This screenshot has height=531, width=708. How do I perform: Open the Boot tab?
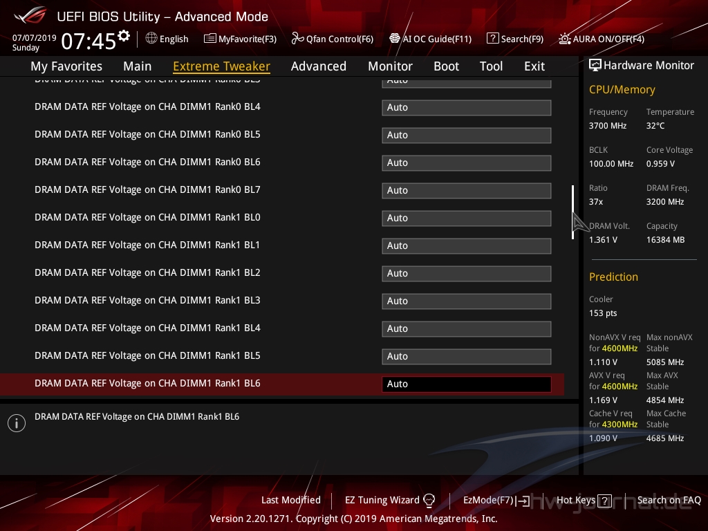coord(446,66)
